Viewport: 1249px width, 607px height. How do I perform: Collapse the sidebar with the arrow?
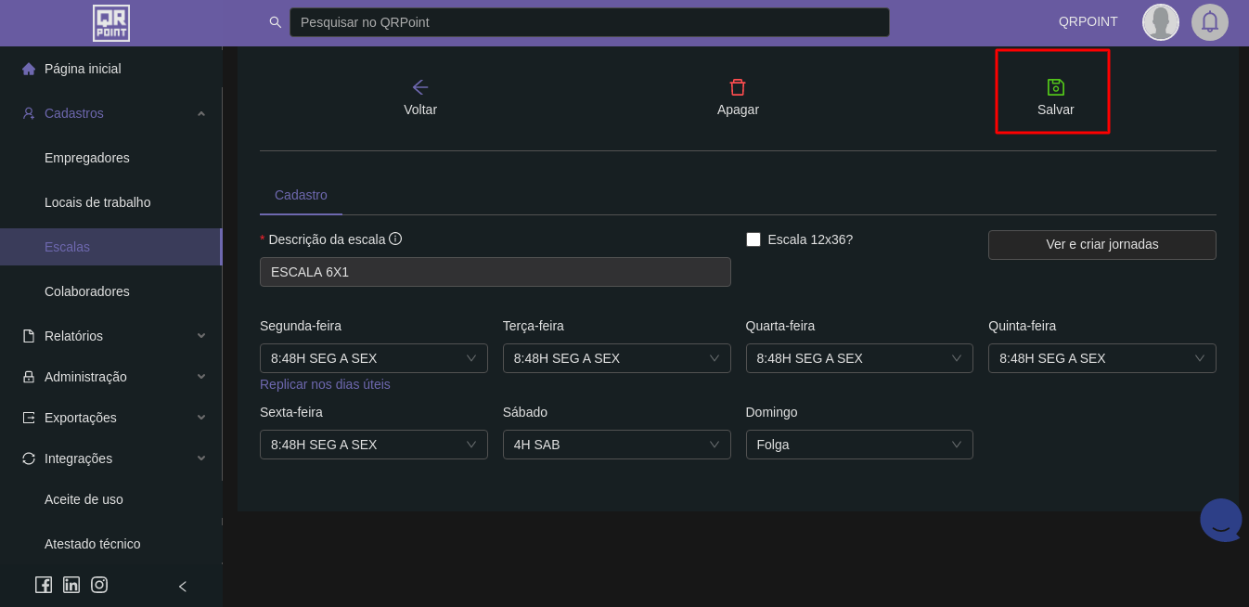(x=183, y=587)
